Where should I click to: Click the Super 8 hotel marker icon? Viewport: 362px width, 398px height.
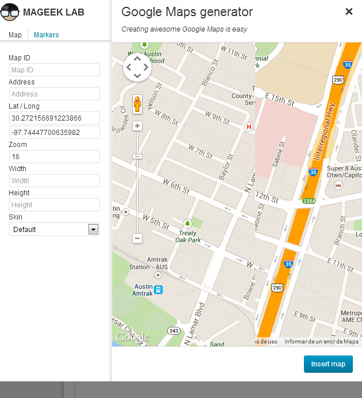coord(338,186)
